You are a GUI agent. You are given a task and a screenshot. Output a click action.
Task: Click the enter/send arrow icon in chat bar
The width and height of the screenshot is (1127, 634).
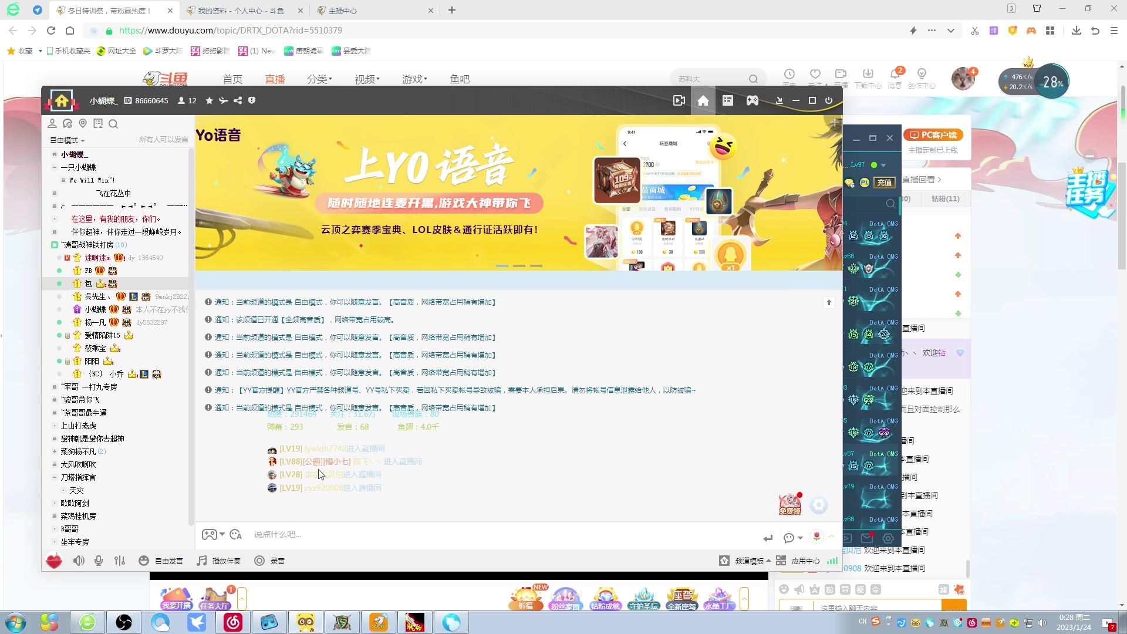point(768,538)
